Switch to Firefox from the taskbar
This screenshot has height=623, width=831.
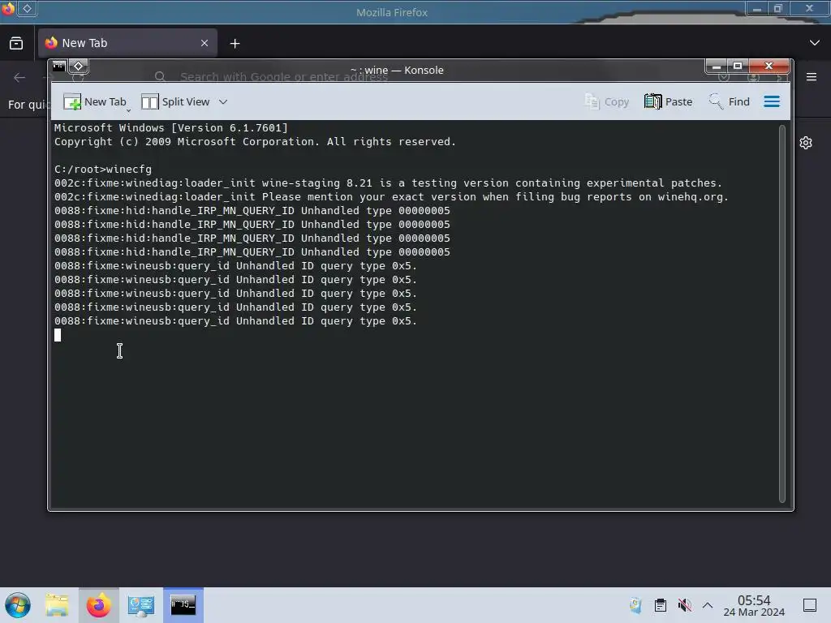point(98,605)
